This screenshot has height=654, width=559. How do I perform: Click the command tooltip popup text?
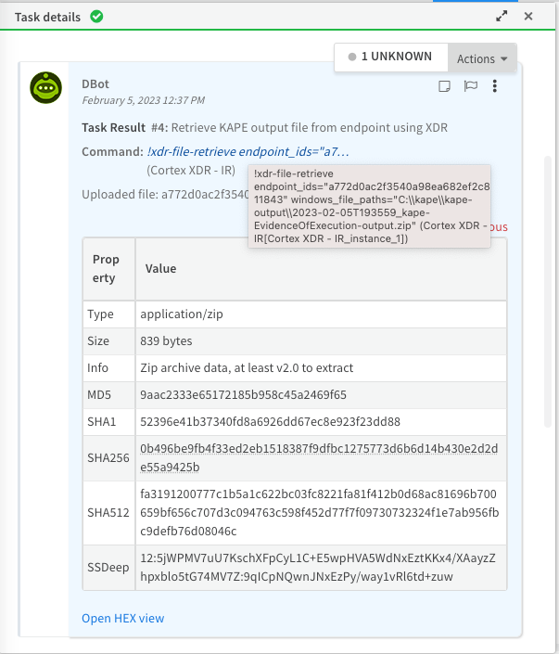369,206
